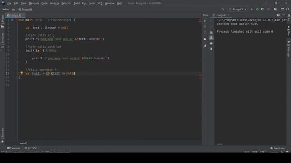Click the IntelliJ IDEA logo in title bar
Viewport: 291px width, 163px height.
coord(3,3)
